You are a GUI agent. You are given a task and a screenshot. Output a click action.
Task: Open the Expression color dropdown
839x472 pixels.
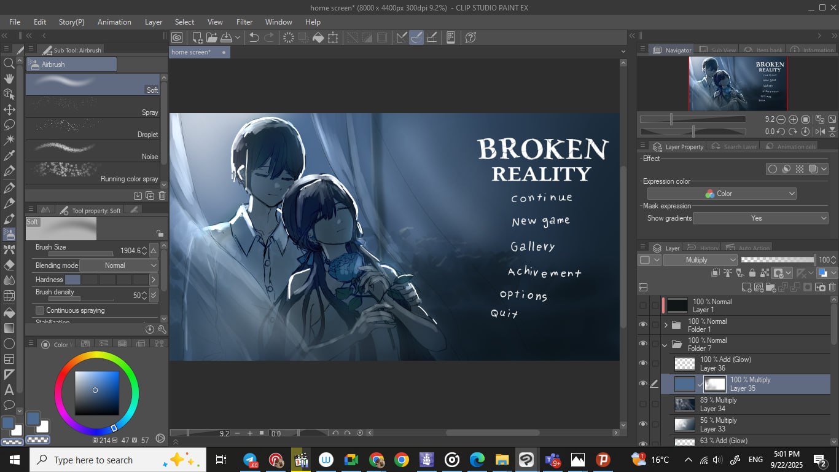tap(722, 194)
